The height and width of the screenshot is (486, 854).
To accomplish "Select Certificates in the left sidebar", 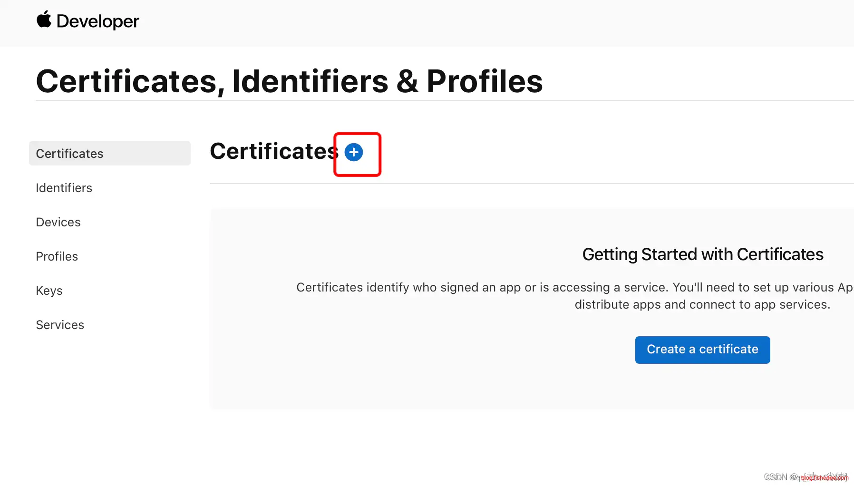I will (69, 154).
